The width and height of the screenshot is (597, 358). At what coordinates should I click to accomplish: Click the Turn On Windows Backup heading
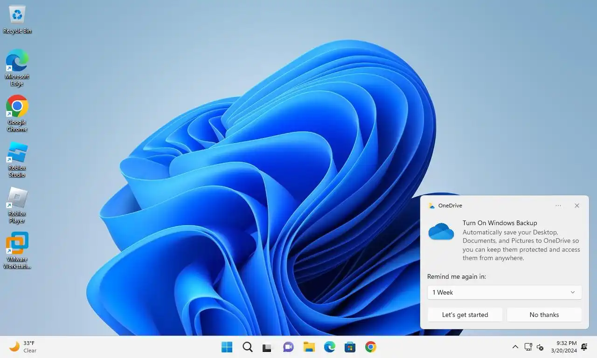[500, 223]
